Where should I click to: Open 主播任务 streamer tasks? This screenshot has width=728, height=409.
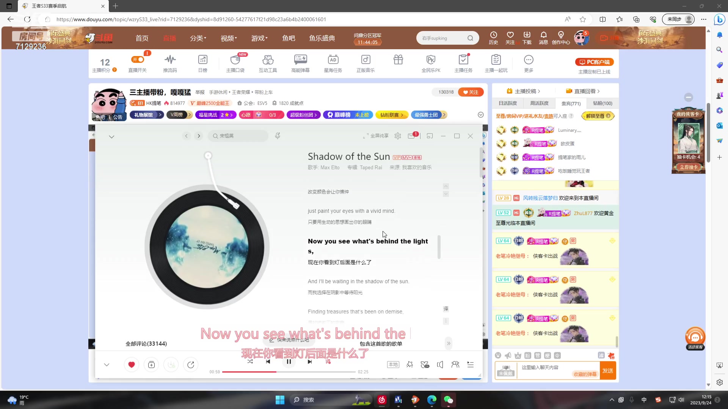coord(463,63)
